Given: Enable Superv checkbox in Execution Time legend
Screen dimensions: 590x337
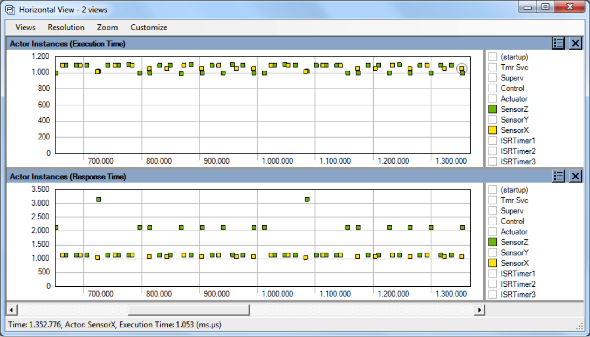Looking at the screenshot, I should coord(492,78).
